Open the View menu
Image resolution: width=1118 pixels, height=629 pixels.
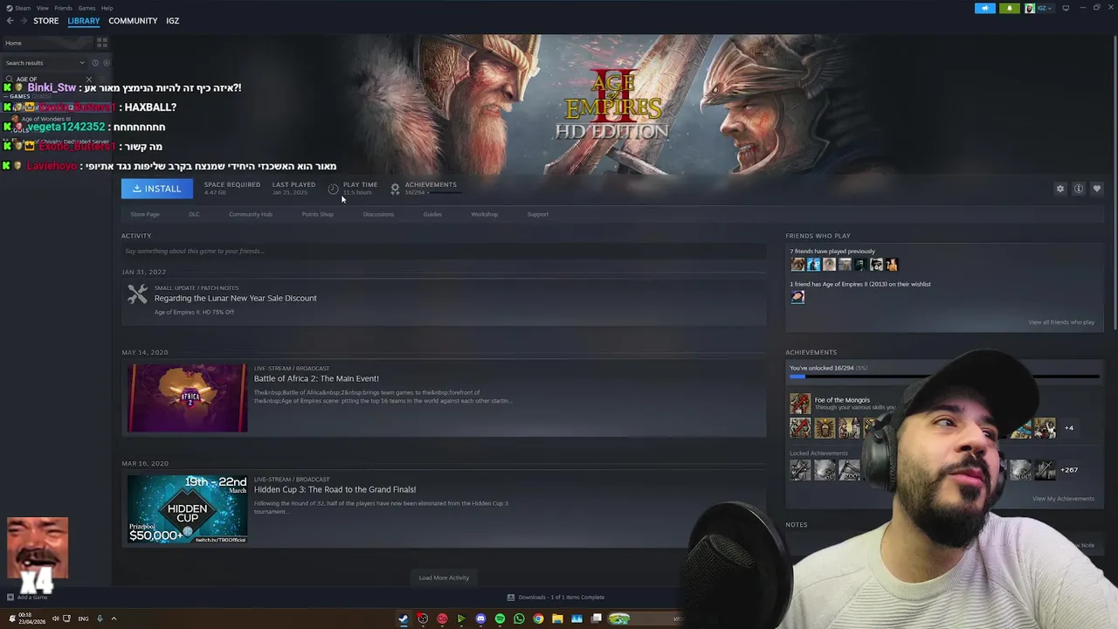[x=42, y=8]
